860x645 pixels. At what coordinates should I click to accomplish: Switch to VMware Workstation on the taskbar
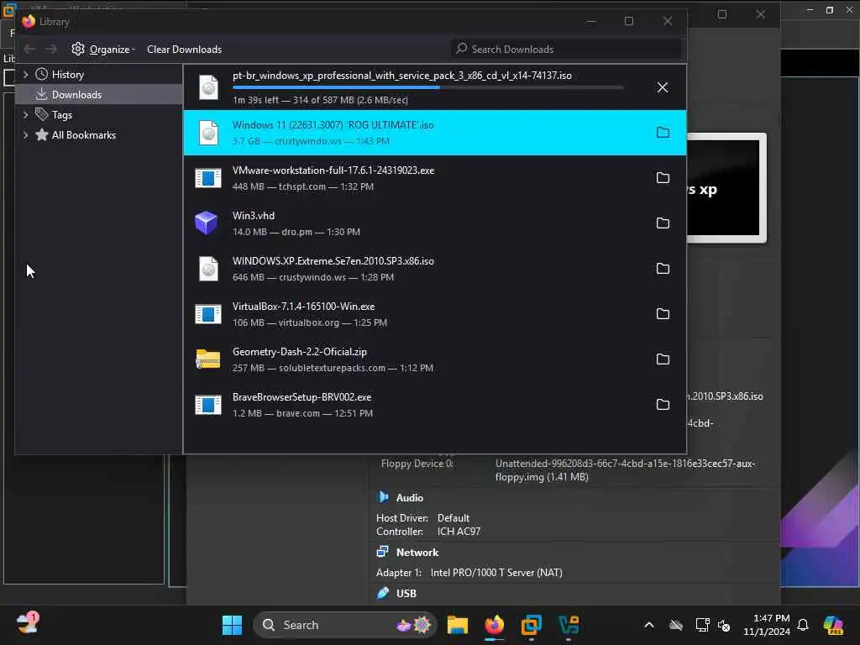(531, 625)
